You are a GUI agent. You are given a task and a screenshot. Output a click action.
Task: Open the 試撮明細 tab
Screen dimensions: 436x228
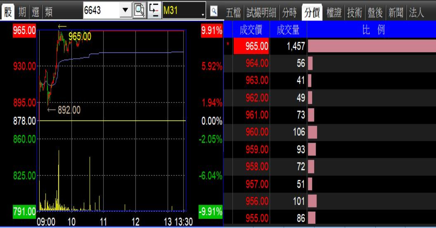[x=261, y=13]
